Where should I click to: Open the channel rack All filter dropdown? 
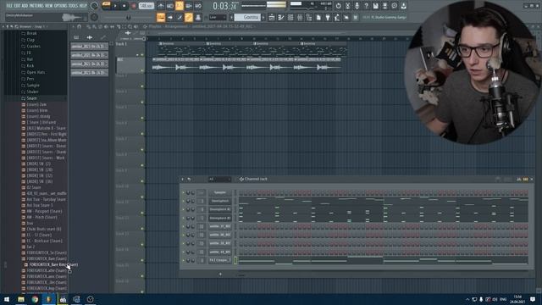[219, 179]
